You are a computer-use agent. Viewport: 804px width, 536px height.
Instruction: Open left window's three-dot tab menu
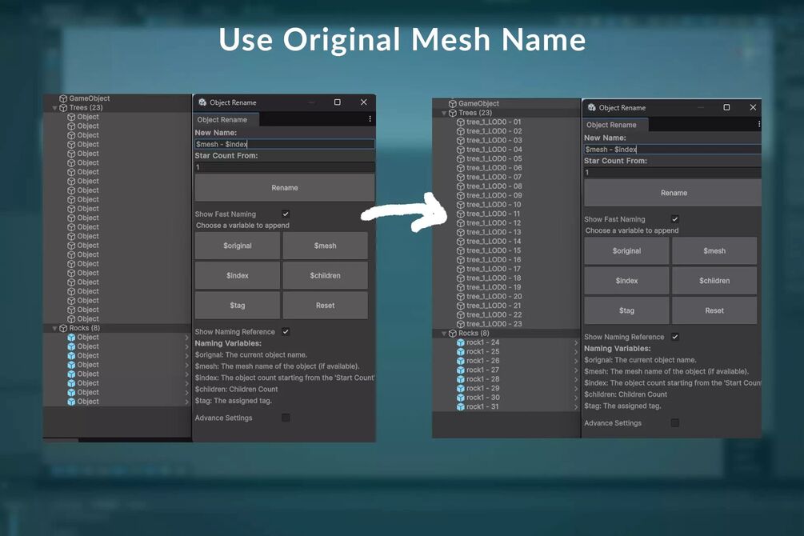(x=370, y=119)
